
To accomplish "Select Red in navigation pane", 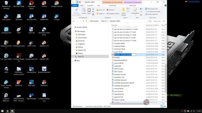I will coord(78,61).
